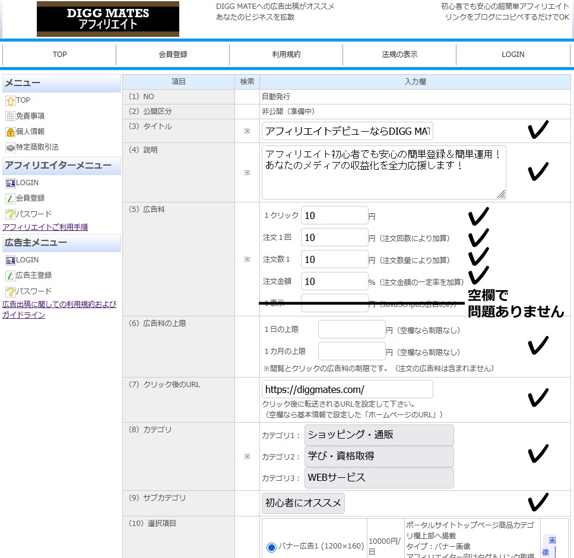
Task: Click the 注文1回 fee input
Action: [x=335, y=237]
